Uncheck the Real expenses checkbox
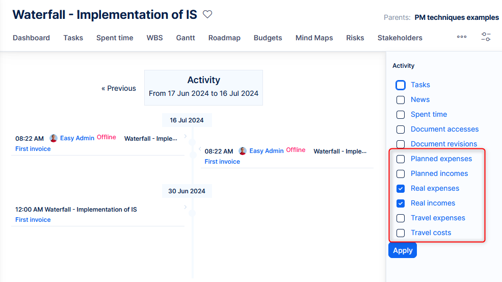502x282 pixels. pyautogui.click(x=401, y=189)
